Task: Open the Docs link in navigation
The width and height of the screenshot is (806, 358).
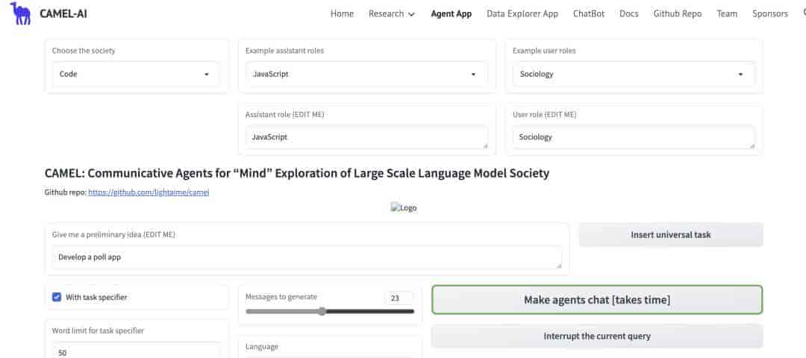Action: [628, 14]
